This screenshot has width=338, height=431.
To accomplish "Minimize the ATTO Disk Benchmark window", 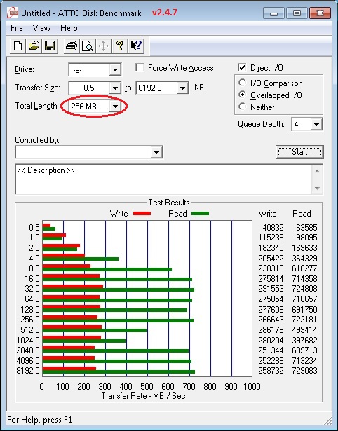I will pyautogui.click(x=273, y=13).
